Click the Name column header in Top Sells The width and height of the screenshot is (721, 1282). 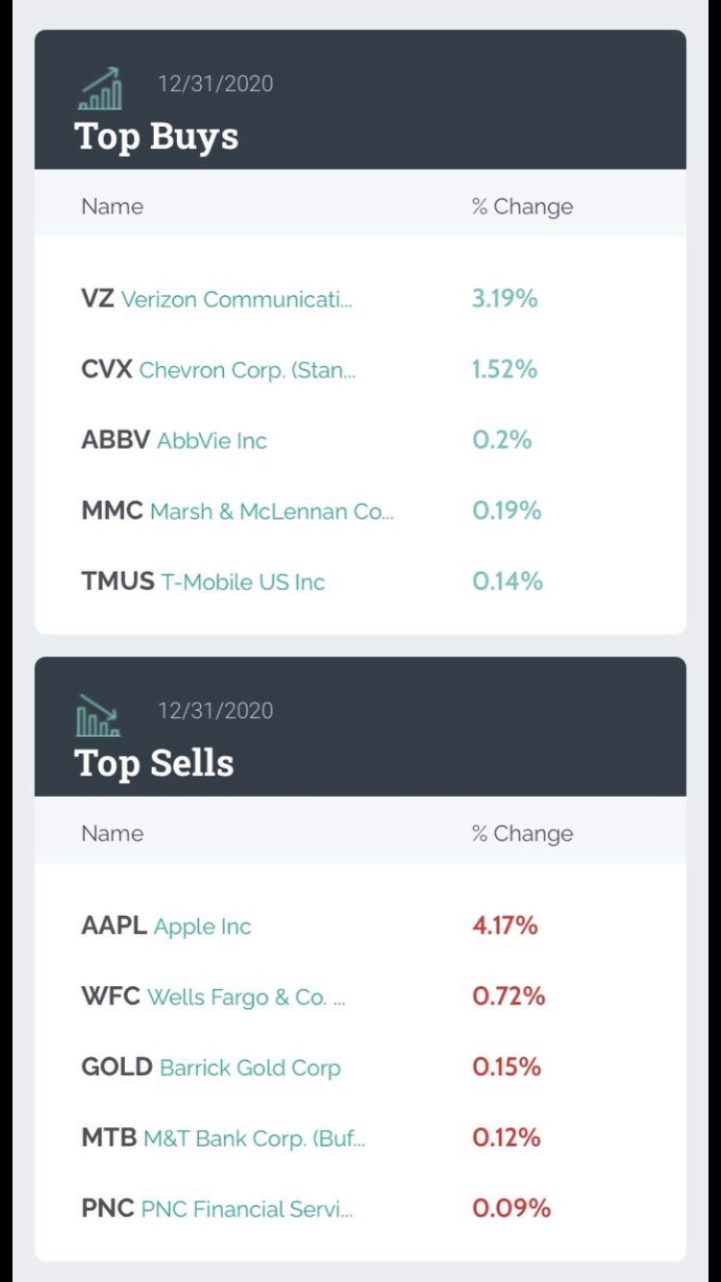point(112,834)
